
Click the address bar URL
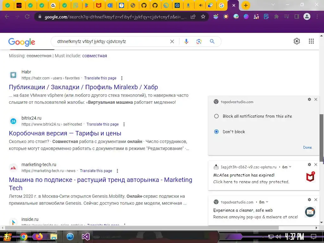point(115,17)
